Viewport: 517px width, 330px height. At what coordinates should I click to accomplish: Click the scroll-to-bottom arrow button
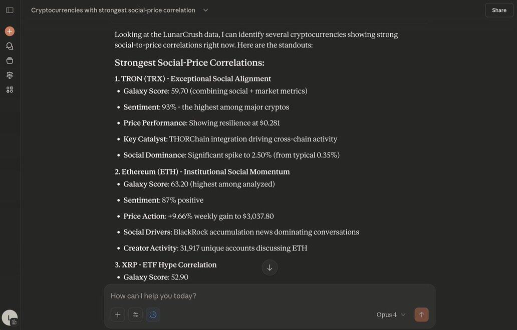[x=270, y=267]
